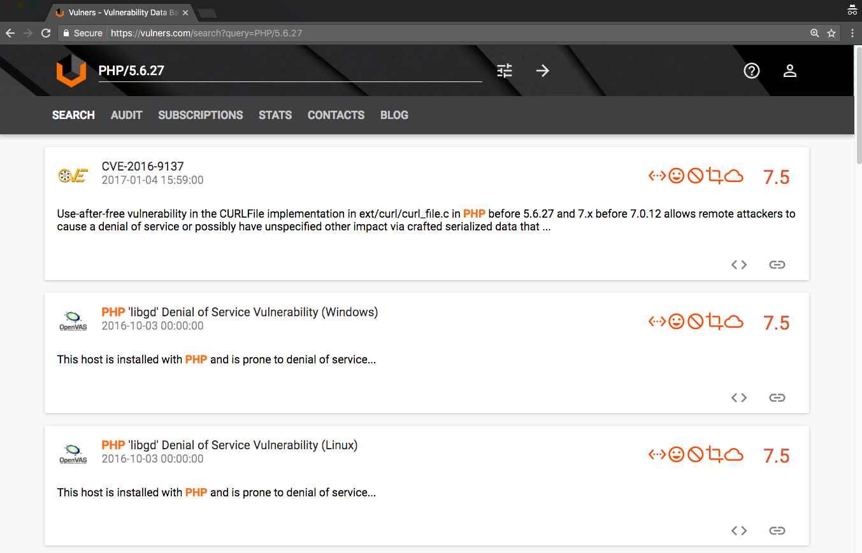The height and width of the screenshot is (553, 862).
Task: Copy link icon for CVE-2016-9137 entry
Action: 777,265
